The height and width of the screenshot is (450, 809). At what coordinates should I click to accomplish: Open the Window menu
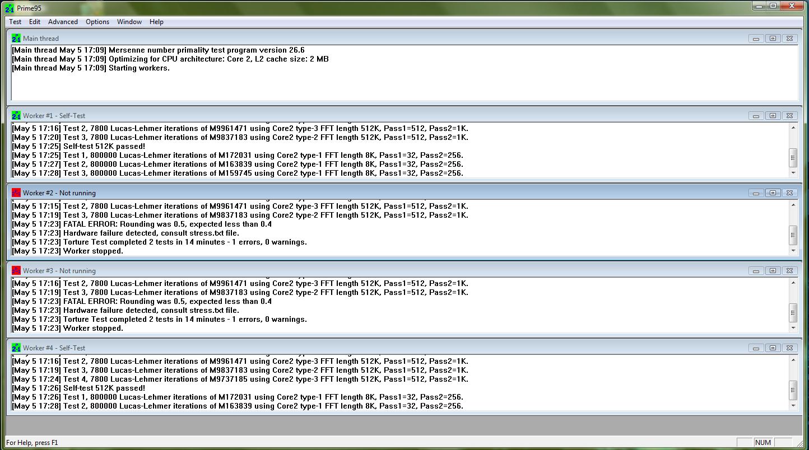pyautogui.click(x=129, y=22)
